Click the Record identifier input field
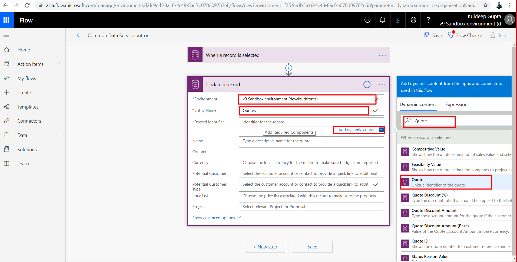The width and height of the screenshot is (517, 262). [x=311, y=122]
